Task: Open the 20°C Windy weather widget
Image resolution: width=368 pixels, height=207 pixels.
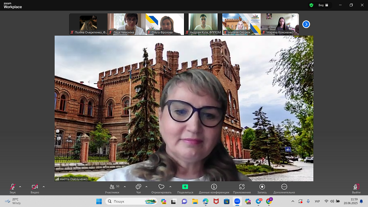Action: (x=13, y=201)
